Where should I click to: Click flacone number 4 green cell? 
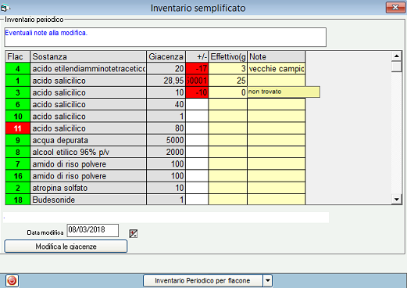(17, 69)
